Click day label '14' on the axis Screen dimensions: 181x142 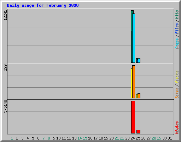pyautogui.click(x=80, y=138)
